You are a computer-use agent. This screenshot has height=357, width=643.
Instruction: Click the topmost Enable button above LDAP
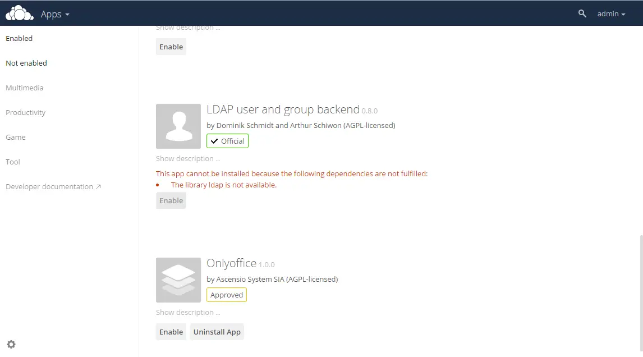point(171,47)
